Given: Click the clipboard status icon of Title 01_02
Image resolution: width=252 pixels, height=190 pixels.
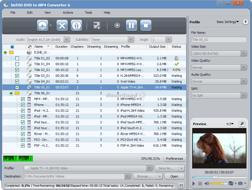Looking at the screenshot, I should tap(176, 58).
